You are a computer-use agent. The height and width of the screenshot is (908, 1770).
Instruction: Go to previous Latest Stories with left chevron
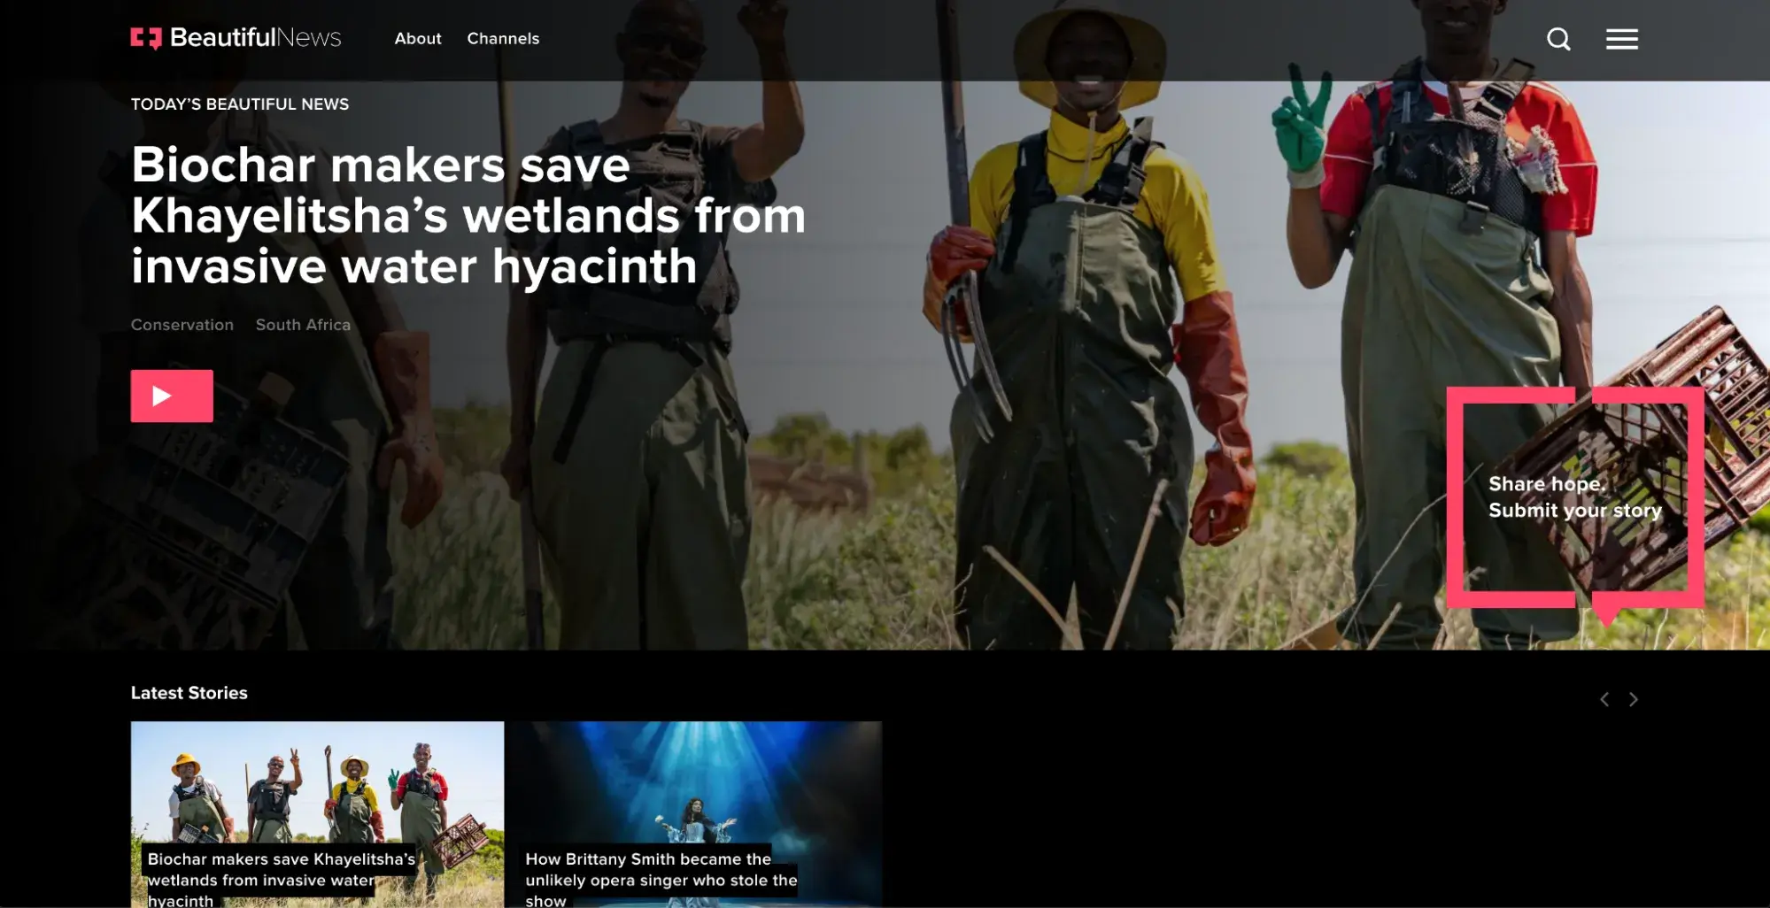click(1604, 699)
